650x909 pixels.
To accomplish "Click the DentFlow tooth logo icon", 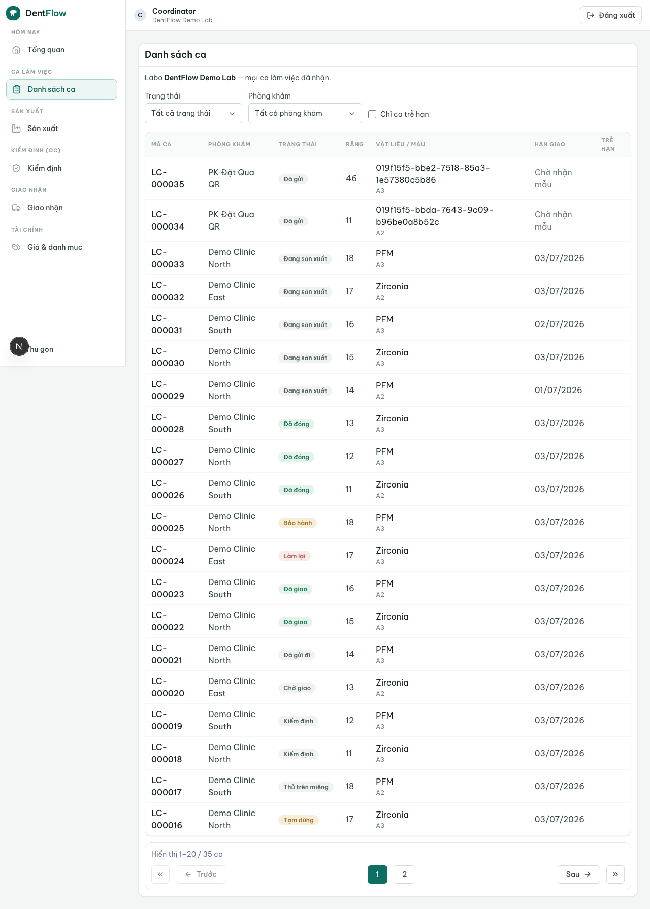I will (x=13, y=13).
